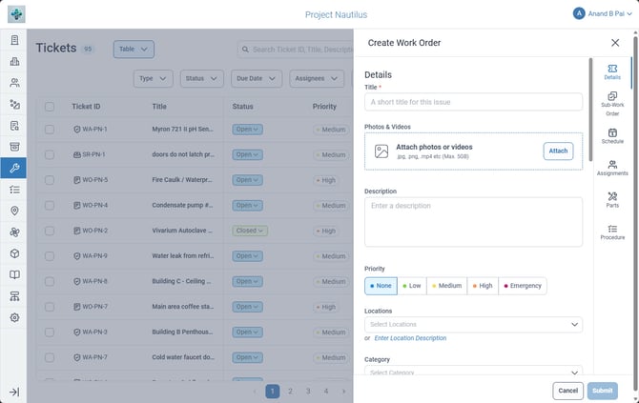Go to the Details section tab
The width and height of the screenshot is (639, 403).
[612, 71]
